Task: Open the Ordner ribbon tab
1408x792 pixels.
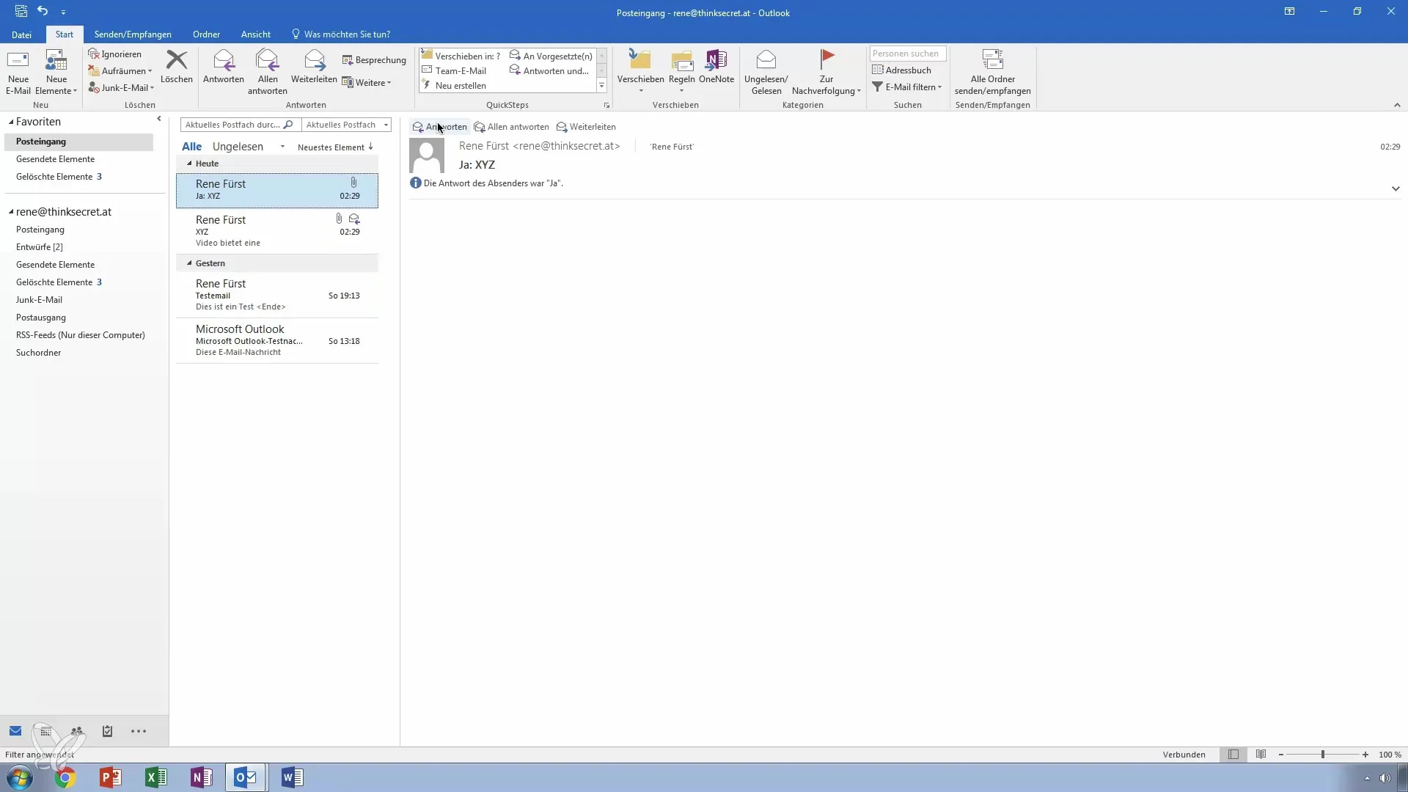Action: point(206,34)
